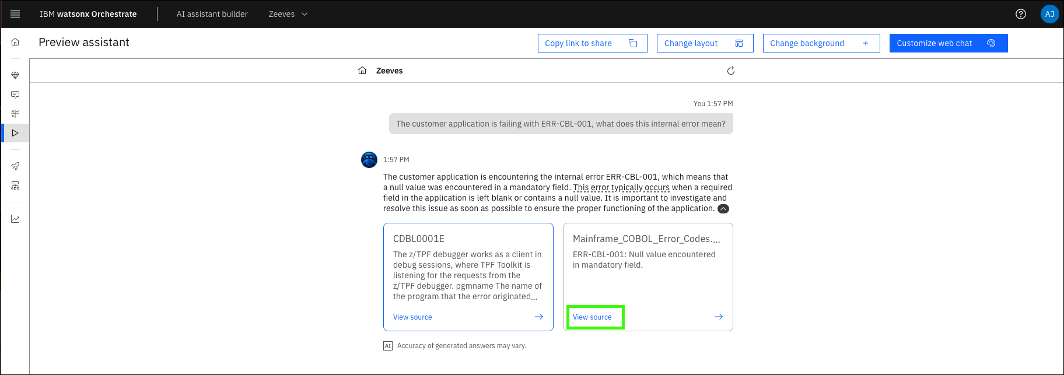This screenshot has width=1064, height=375.
Task: Click the Home icon in left sidebar
Action: 15,42
